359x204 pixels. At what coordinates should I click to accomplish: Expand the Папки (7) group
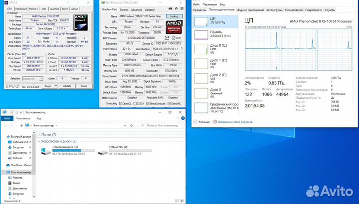[39, 135]
